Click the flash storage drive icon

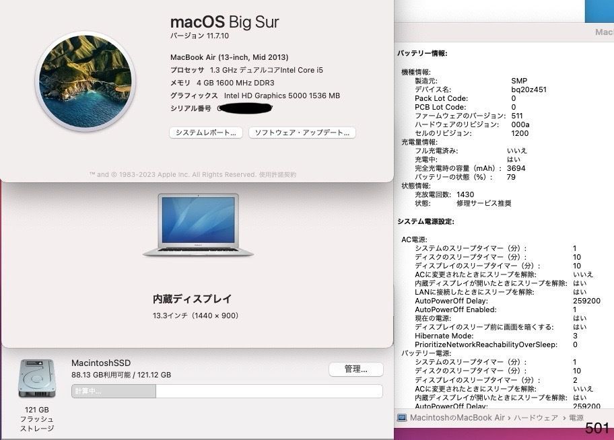click(37, 379)
